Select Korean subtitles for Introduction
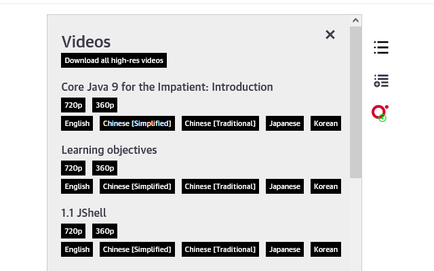434x271 pixels. pos(325,123)
